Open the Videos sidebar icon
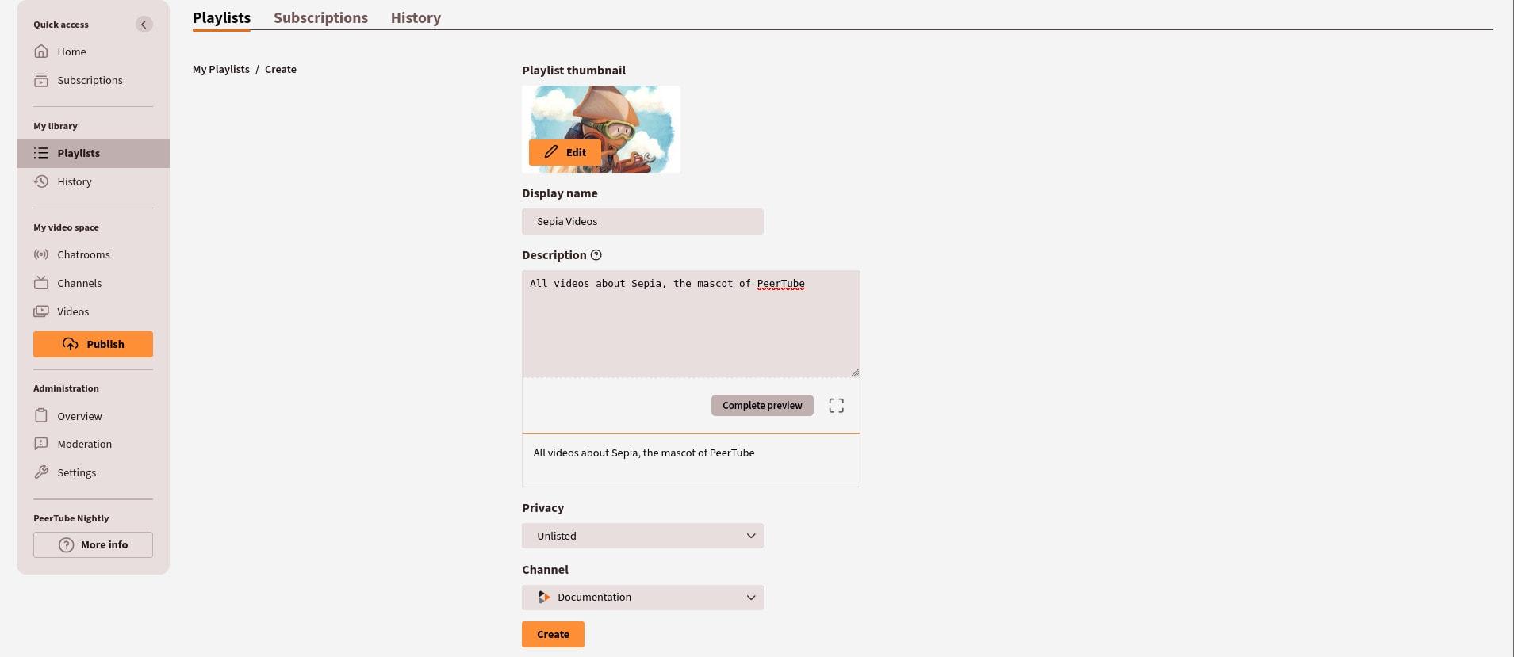 click(41, 311)
